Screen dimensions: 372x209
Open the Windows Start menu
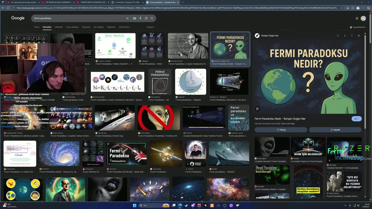(135, 206)
